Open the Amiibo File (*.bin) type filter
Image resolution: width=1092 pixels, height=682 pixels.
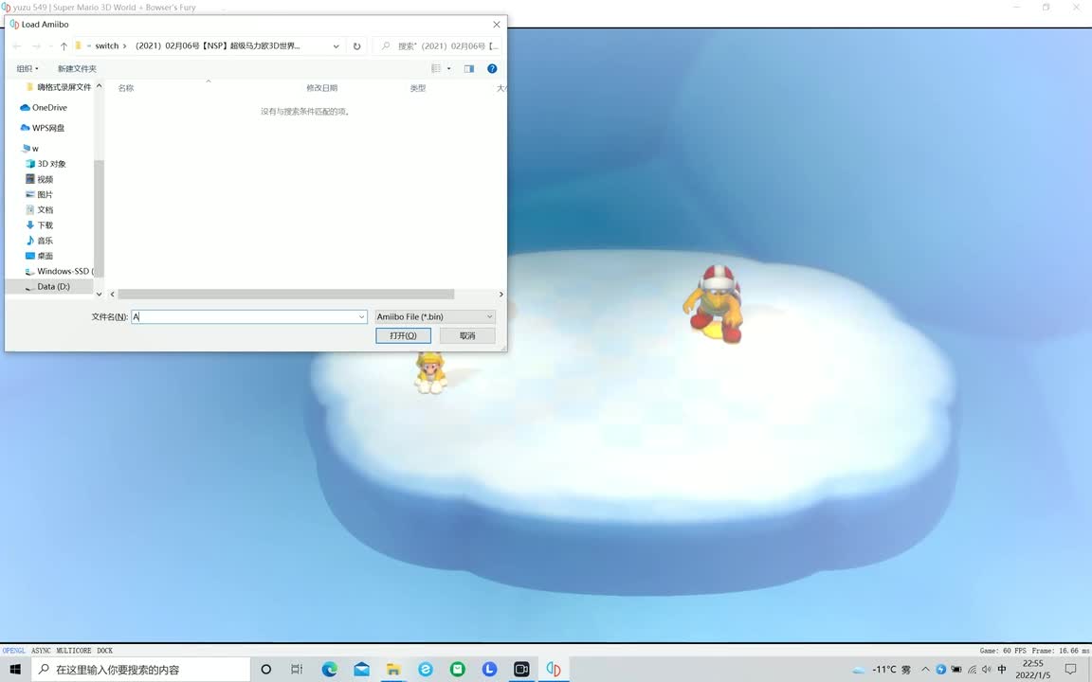coord(435,316)
